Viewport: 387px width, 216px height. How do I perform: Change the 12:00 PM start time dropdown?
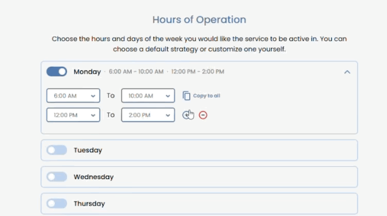point(73,115)
